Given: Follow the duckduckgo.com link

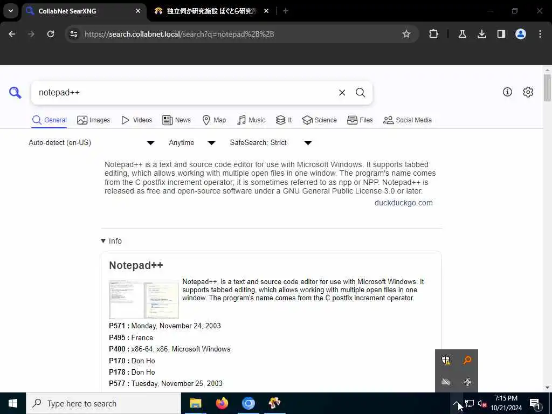Looking at the screenshot, I should click(x=403, y=203).
